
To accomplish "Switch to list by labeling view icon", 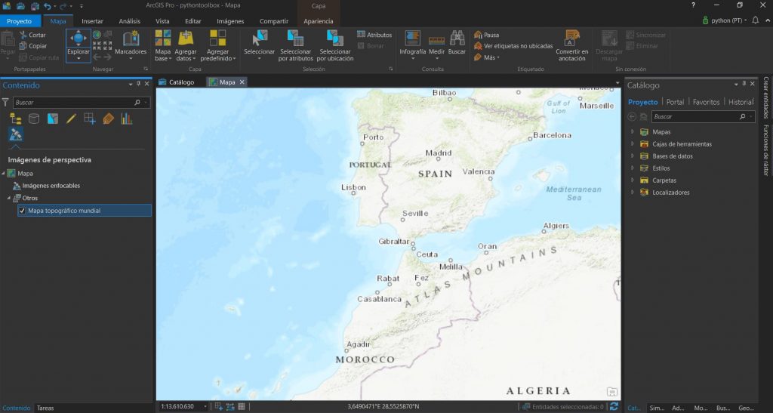I will coord(108,119).
